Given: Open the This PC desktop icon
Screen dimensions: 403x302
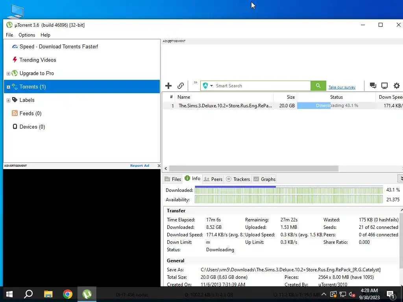Looking at the screenshot, I should point(15,11).
